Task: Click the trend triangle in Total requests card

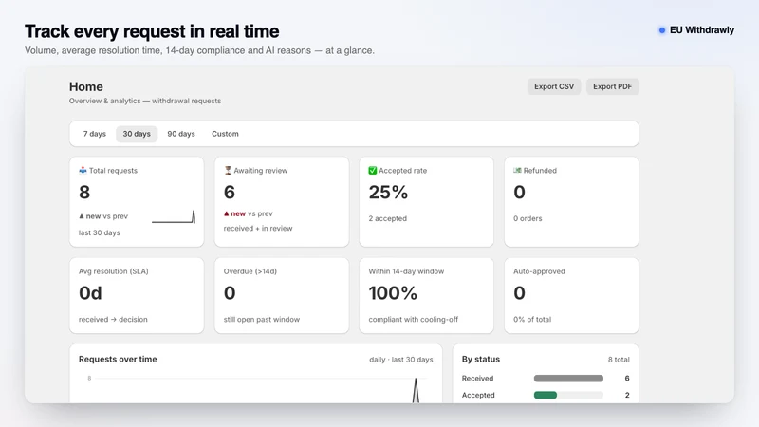Action: click(82, 216)
